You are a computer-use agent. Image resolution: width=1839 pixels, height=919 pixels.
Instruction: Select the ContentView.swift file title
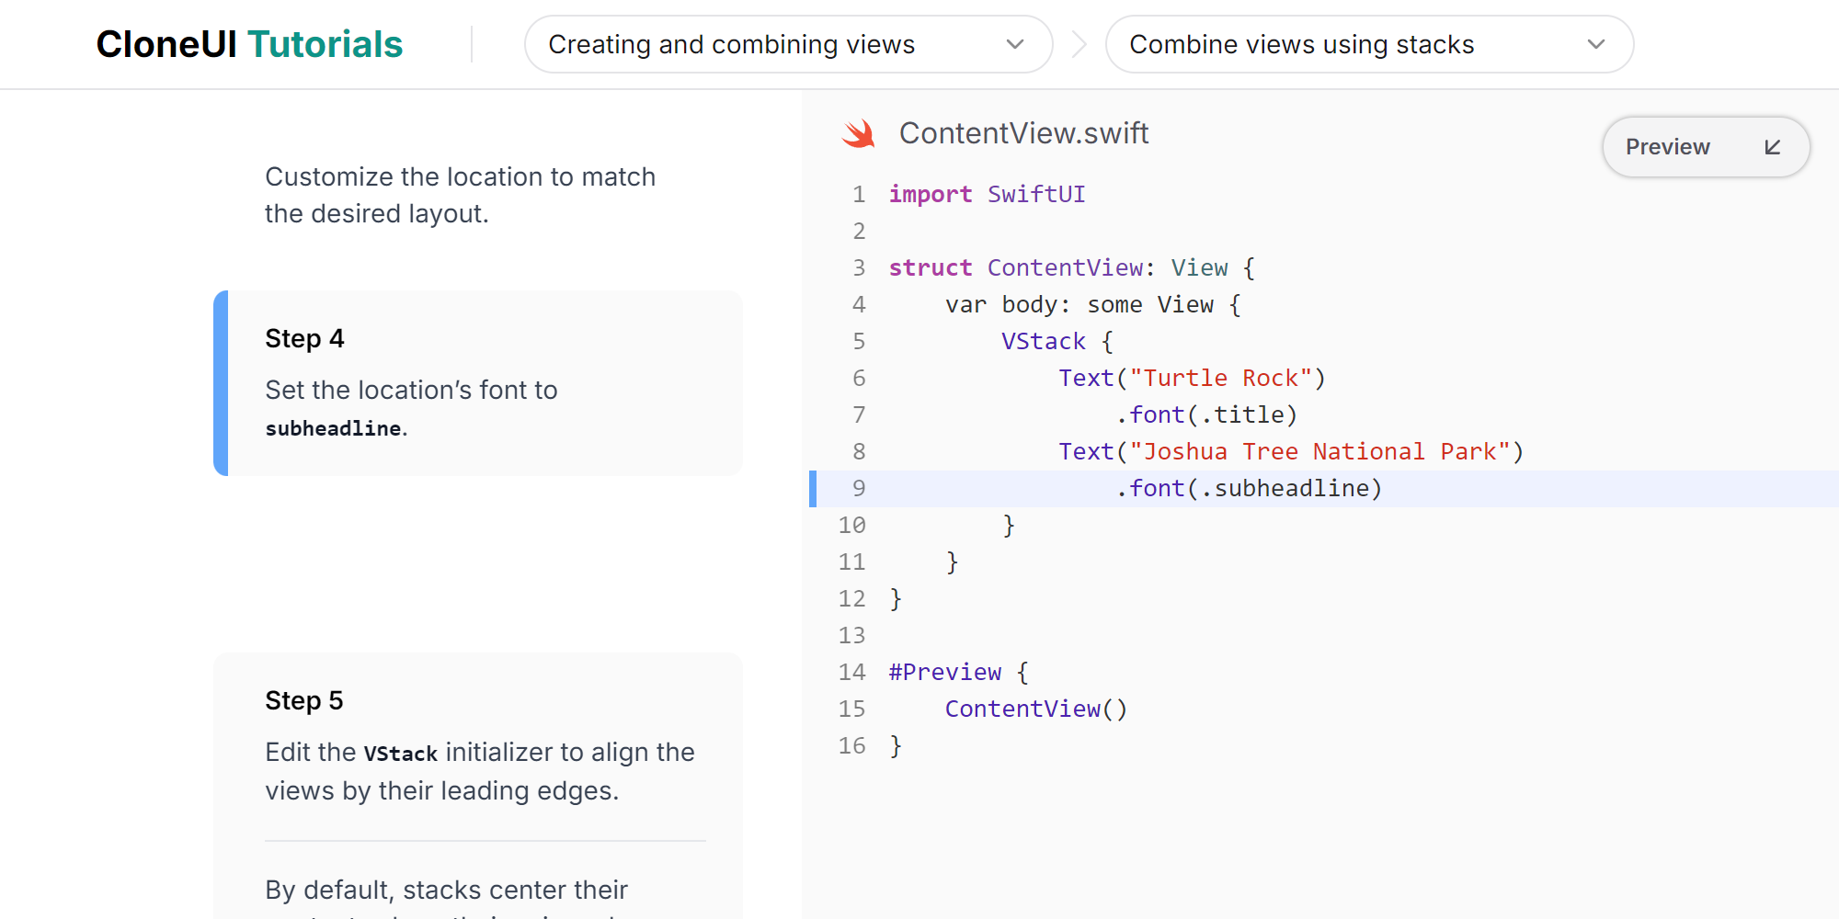pos(1023,133)
